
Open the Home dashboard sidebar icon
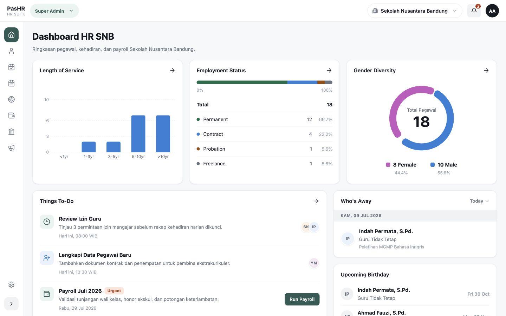point(11,35)
